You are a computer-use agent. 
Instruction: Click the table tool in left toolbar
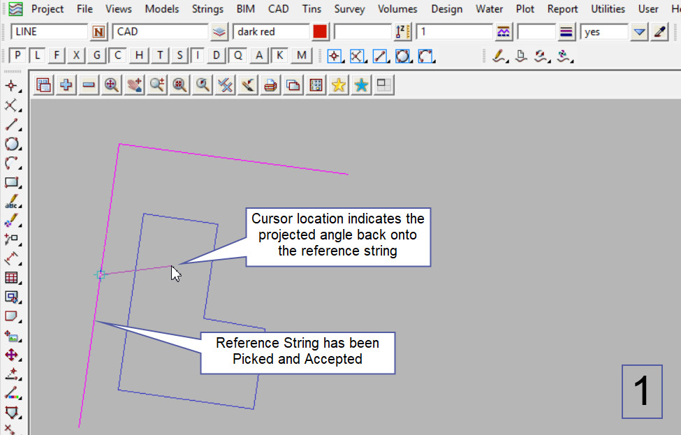tap(12, 278)
